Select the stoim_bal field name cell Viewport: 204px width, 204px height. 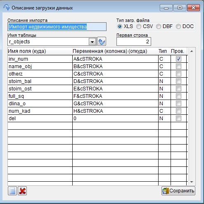click(40, 81)
